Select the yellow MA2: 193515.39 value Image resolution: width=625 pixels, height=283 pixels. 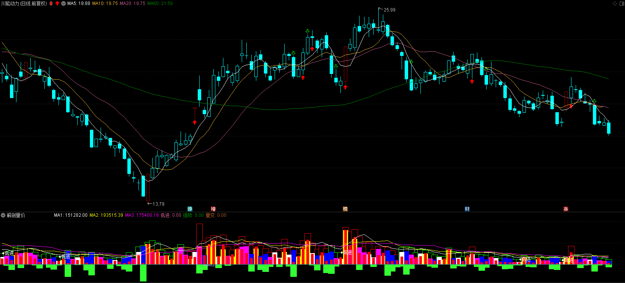tap(106, 215)
